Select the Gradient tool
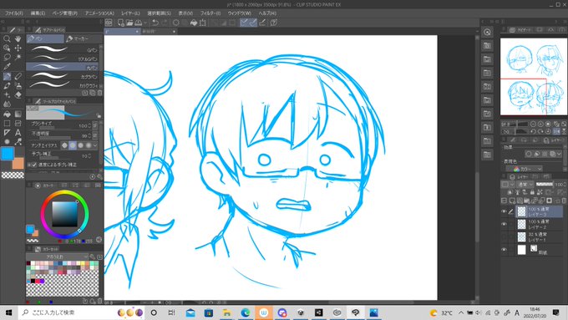Viewport: 568px width, 320px height. point(18,114)
